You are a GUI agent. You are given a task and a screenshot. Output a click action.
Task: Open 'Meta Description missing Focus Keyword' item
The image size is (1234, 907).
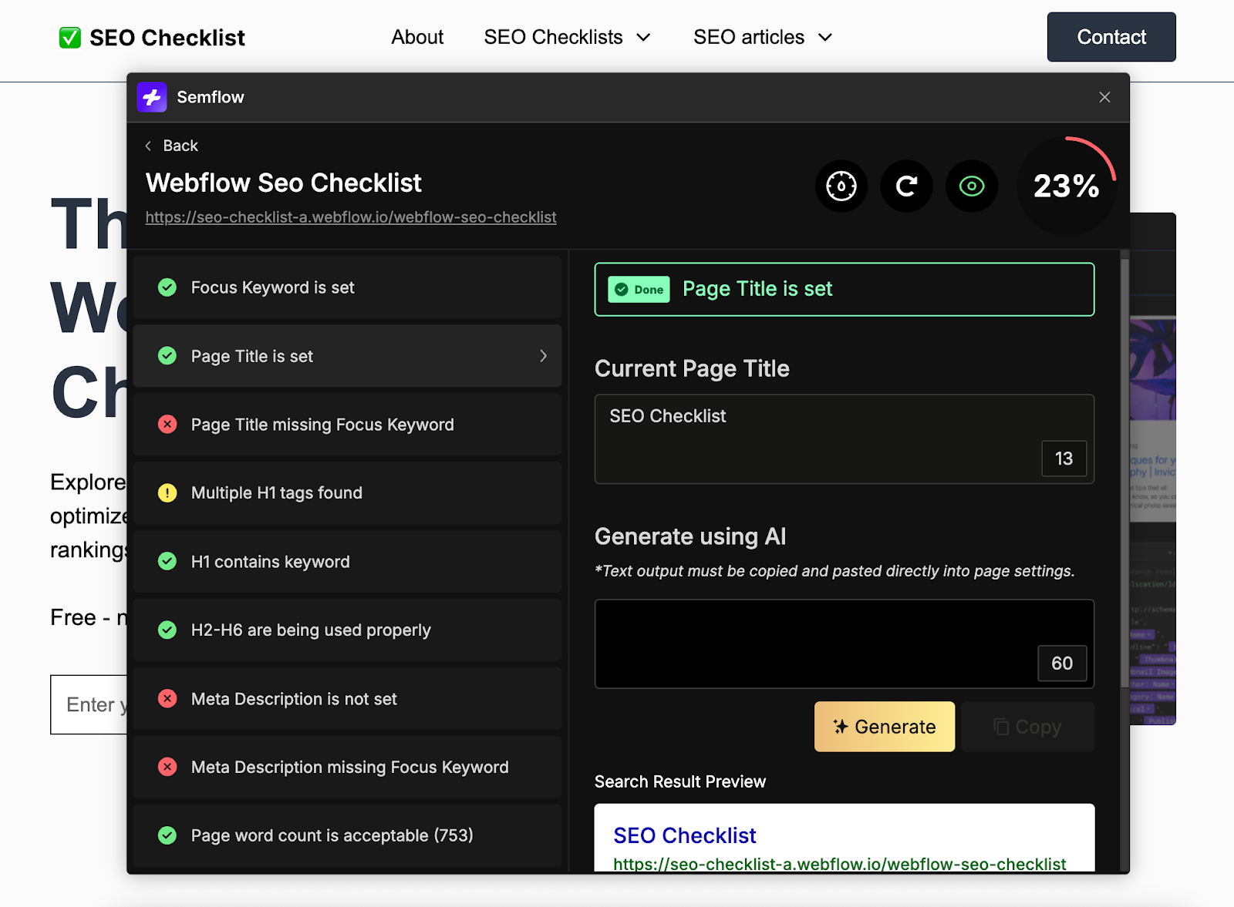[347, 768]
